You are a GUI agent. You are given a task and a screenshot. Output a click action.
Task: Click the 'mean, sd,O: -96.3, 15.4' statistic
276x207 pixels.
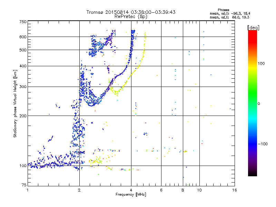230,13
